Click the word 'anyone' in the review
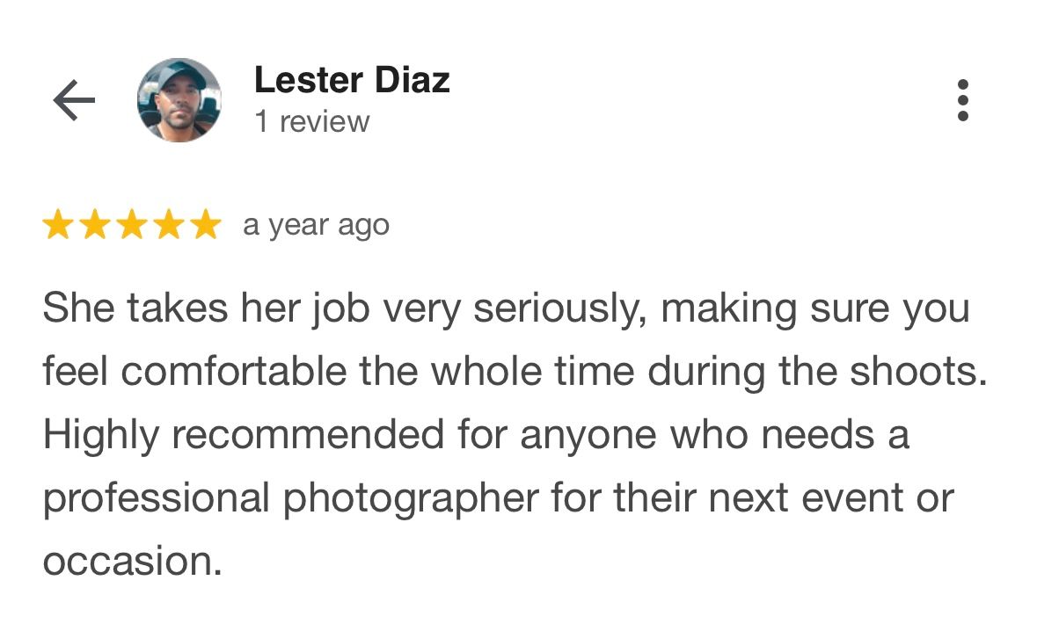Viewport: 1037px width, 624px height. (x=588, y=436)
